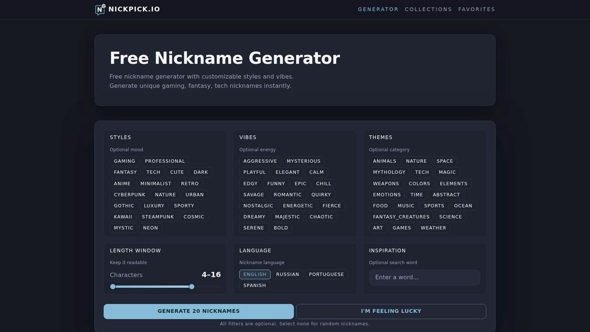Select the Mysterious vibe chip
Viewport: 590px width, 332px height.
pos(303,161)
